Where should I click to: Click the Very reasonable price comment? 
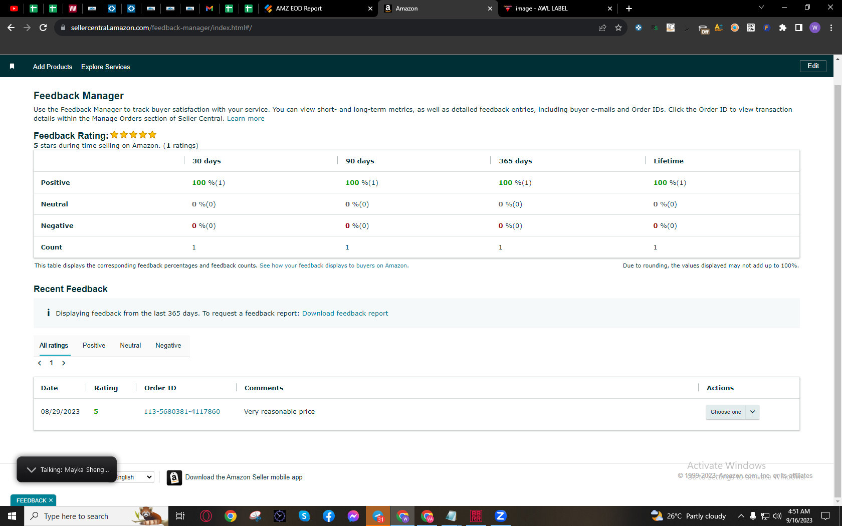point(280,412)
